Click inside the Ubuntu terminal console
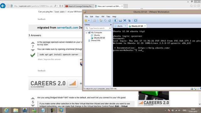 coord(157,57)
